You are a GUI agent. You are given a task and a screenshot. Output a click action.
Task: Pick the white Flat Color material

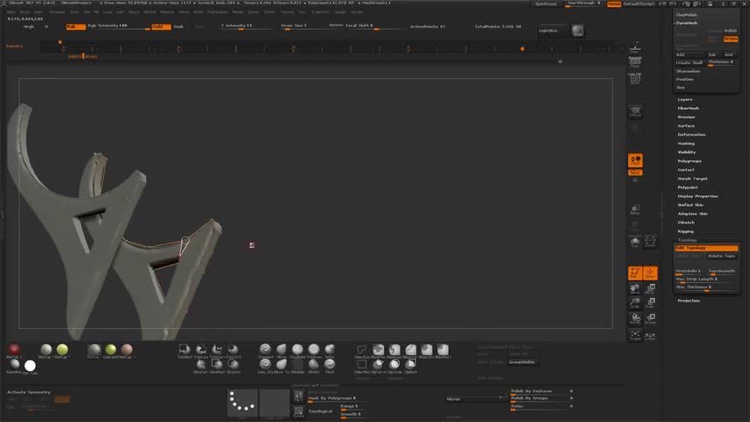click(x=30, y=367)
